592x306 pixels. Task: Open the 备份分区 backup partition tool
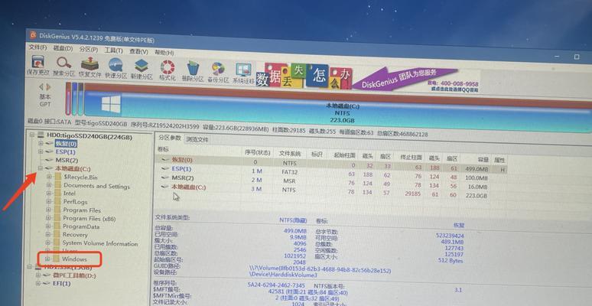(x=218, y=73)
